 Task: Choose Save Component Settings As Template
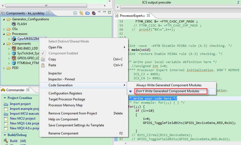point(84,125)
